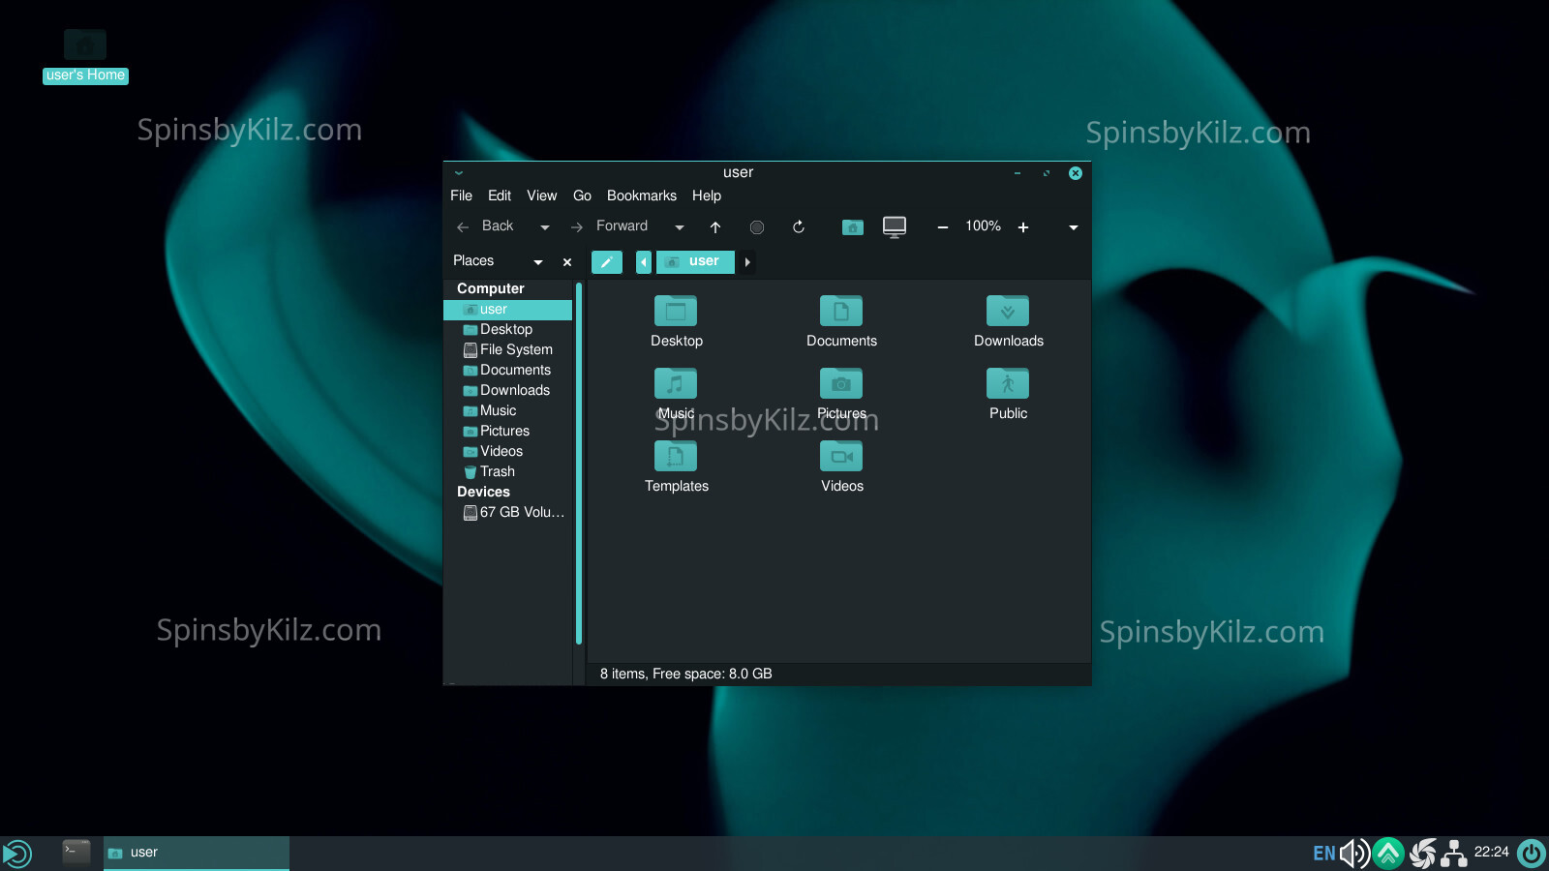Toggle the location text entry button
Screen dimensions: 1549x871
(x=607, y=262)
